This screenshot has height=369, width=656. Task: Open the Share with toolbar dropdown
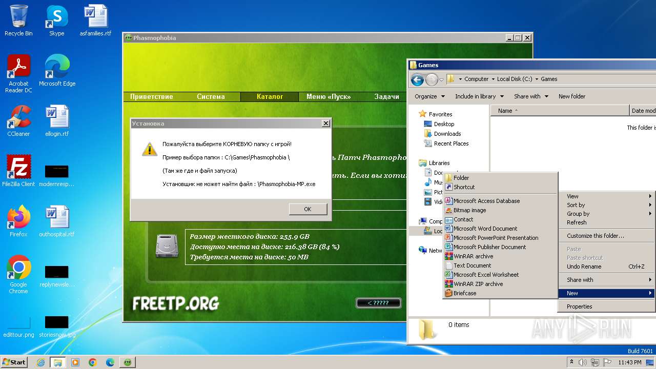click(x=531, y=96)
